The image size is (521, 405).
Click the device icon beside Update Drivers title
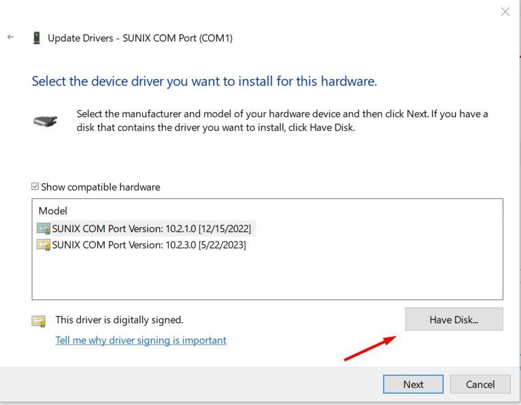point(37,38)
